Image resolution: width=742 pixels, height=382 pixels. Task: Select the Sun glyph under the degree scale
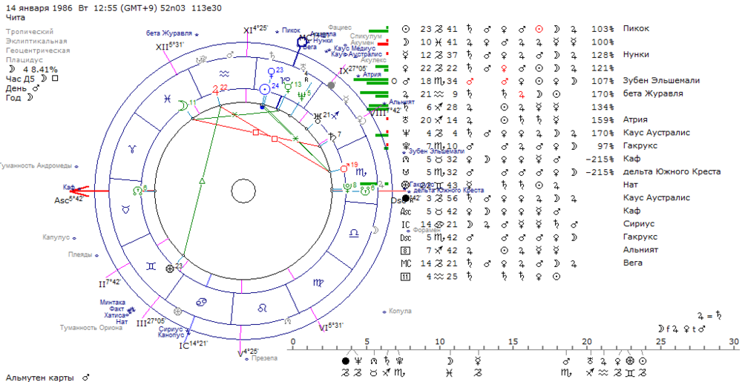pyautogui.click(x=643, y=361)
